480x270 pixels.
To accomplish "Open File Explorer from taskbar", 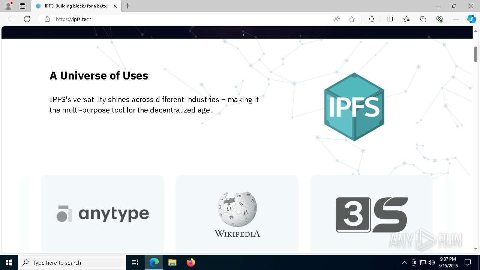I will click(172, 262).
